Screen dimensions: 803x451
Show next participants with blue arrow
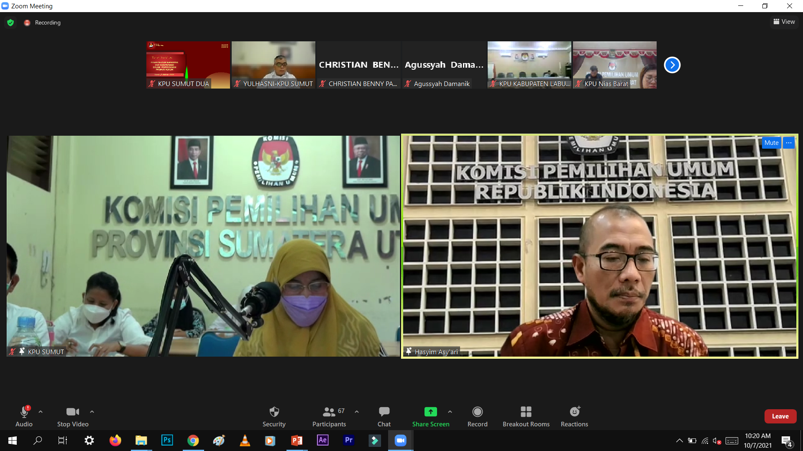(x=672, y=65)
